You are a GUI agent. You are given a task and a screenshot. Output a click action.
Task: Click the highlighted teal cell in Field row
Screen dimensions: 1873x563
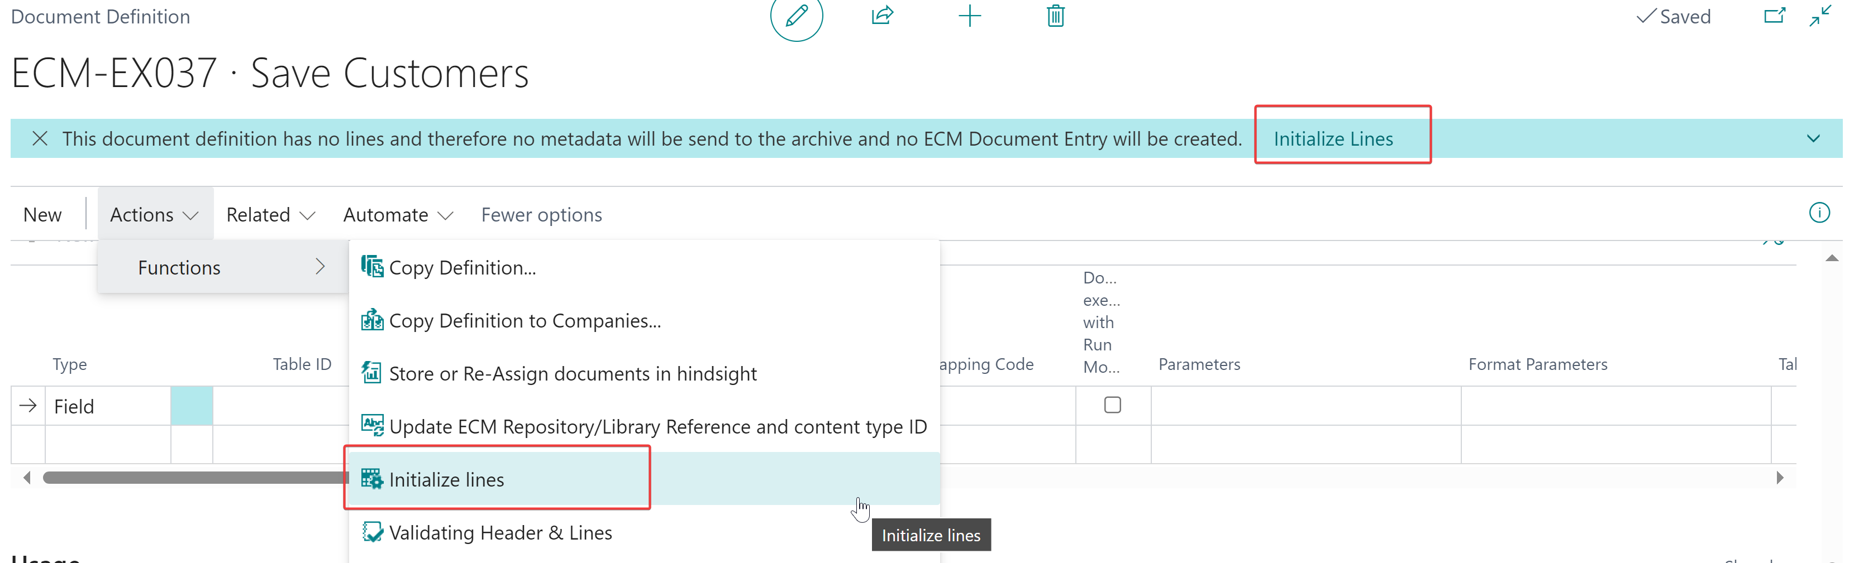pyautogui.click(x=192, y=406)
